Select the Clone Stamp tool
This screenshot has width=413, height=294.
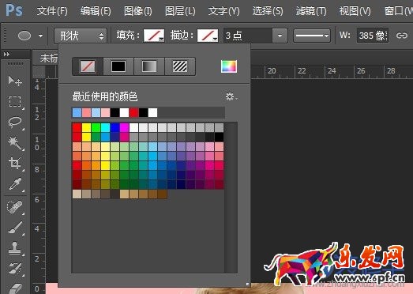click(15, 248)
